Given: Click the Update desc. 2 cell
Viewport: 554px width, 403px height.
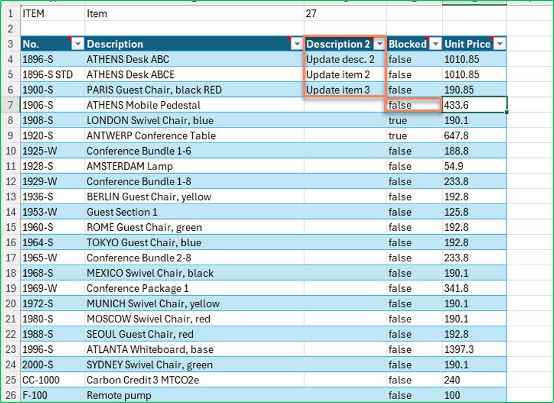Looking at the screenshot, I should (345, 59).
